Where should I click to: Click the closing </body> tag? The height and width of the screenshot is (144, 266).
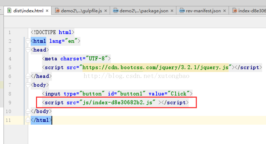click(x=41, y=111)
